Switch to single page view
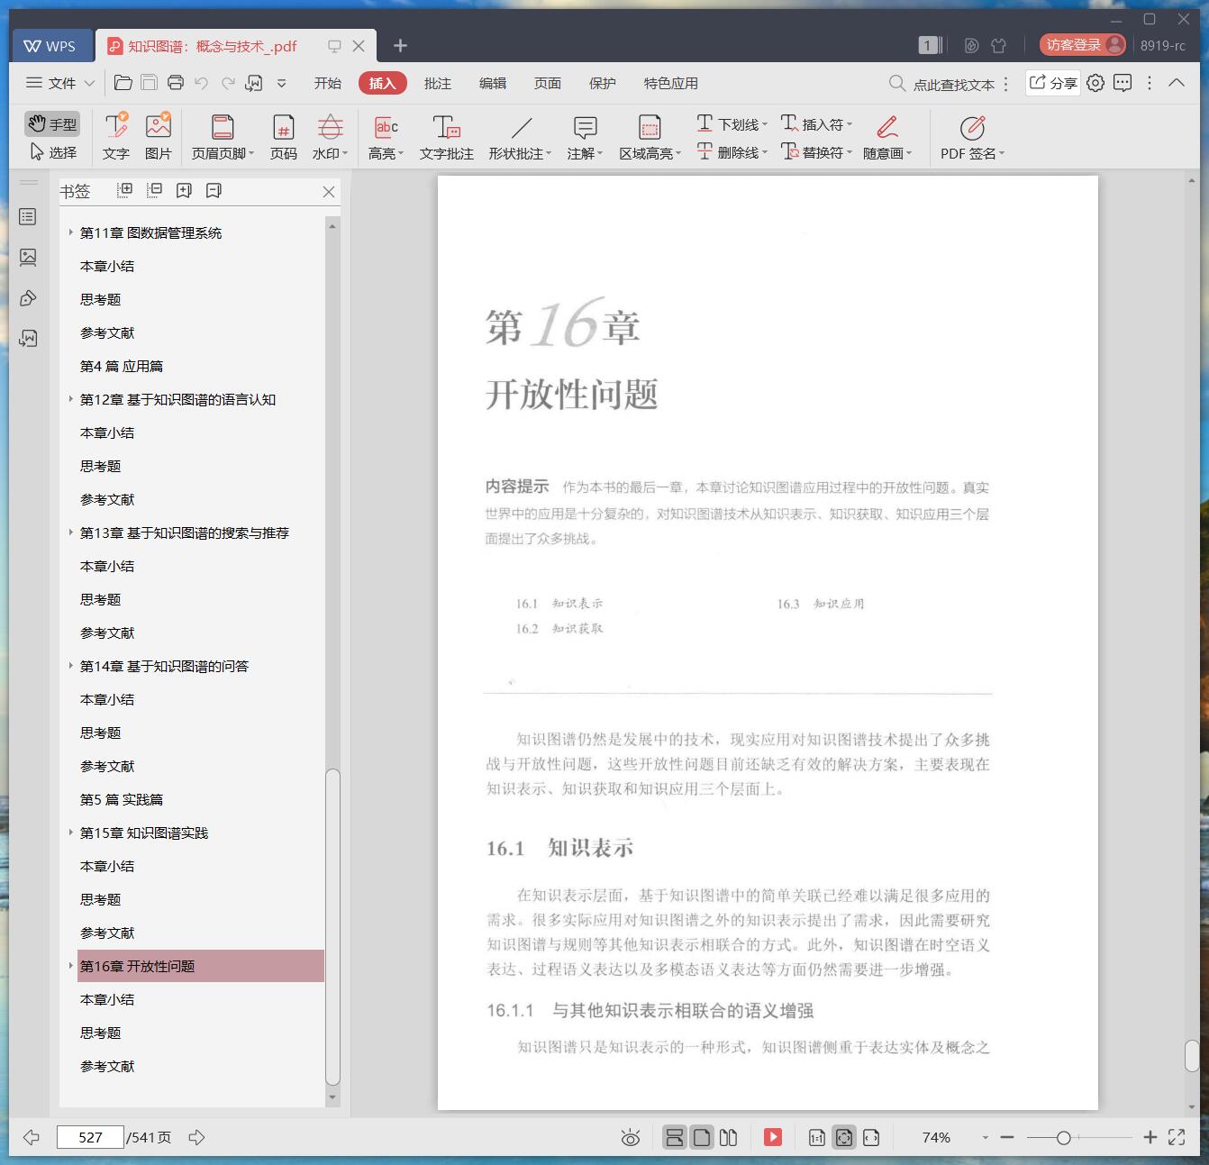This screenshot has width=1209, height=1165. click(x=701, y=1137)
